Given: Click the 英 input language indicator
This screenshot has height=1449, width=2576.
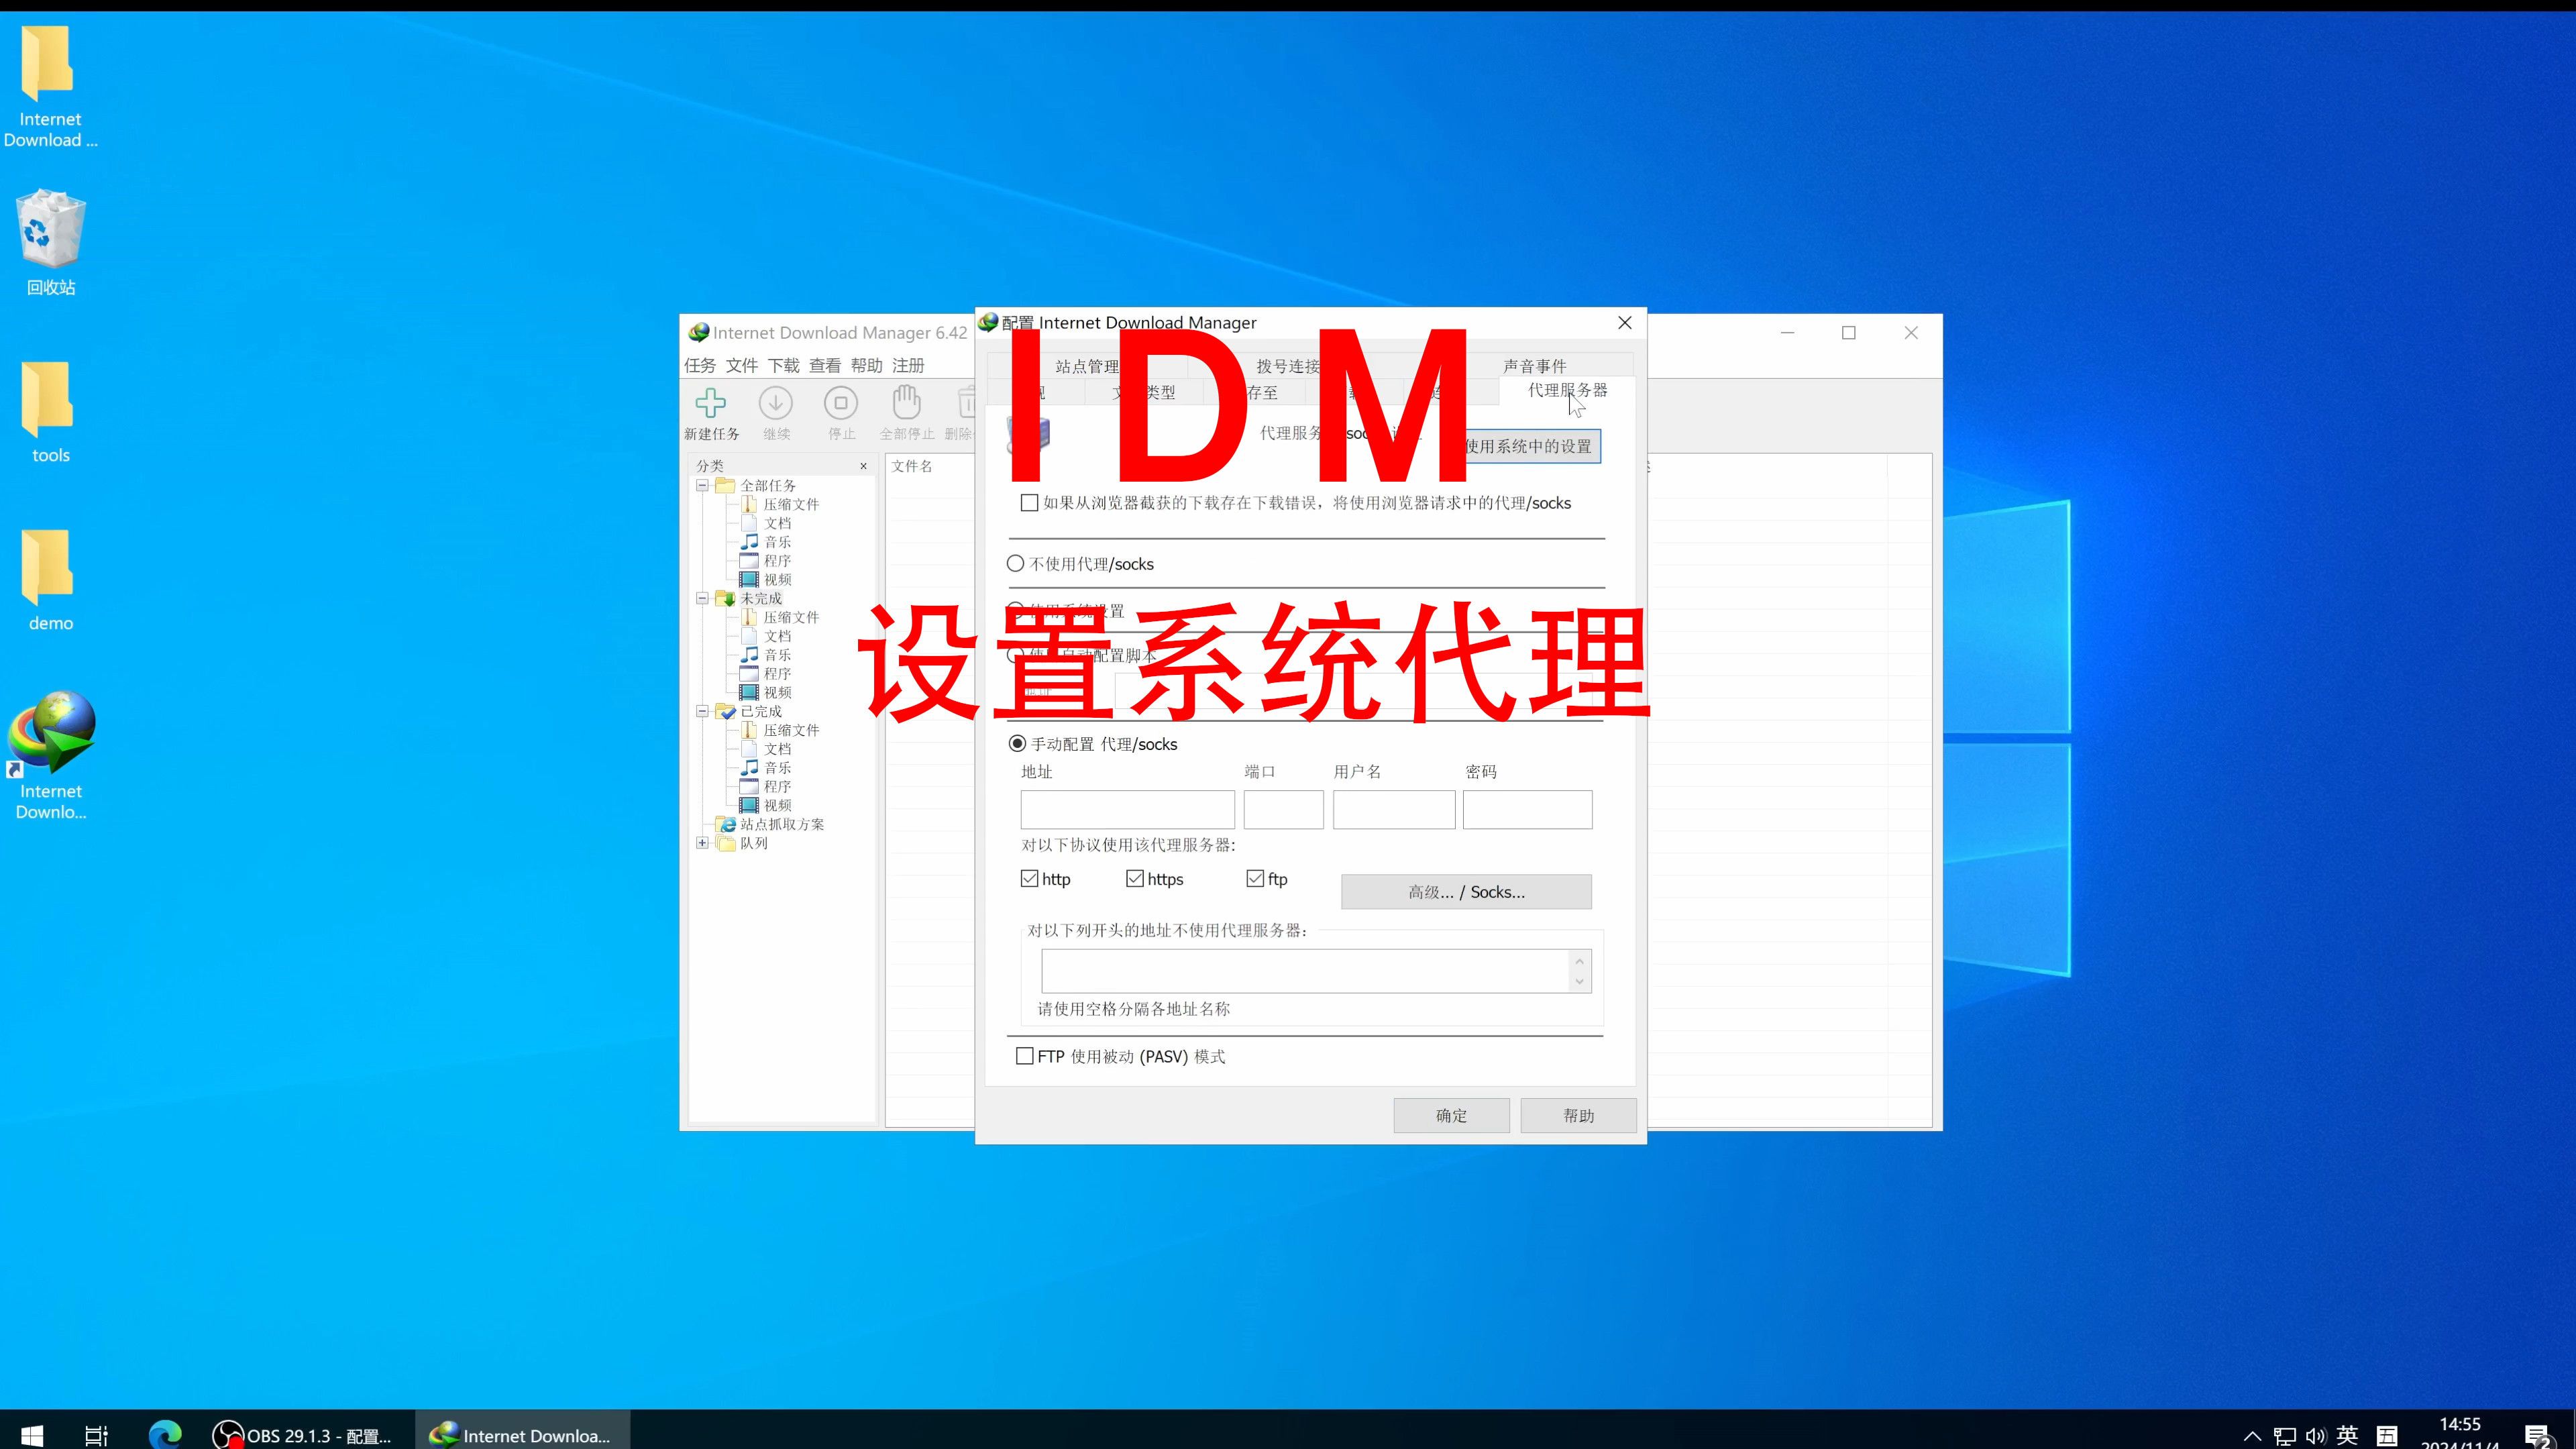Looking at the screenshot, I should coord(2347,1435).
